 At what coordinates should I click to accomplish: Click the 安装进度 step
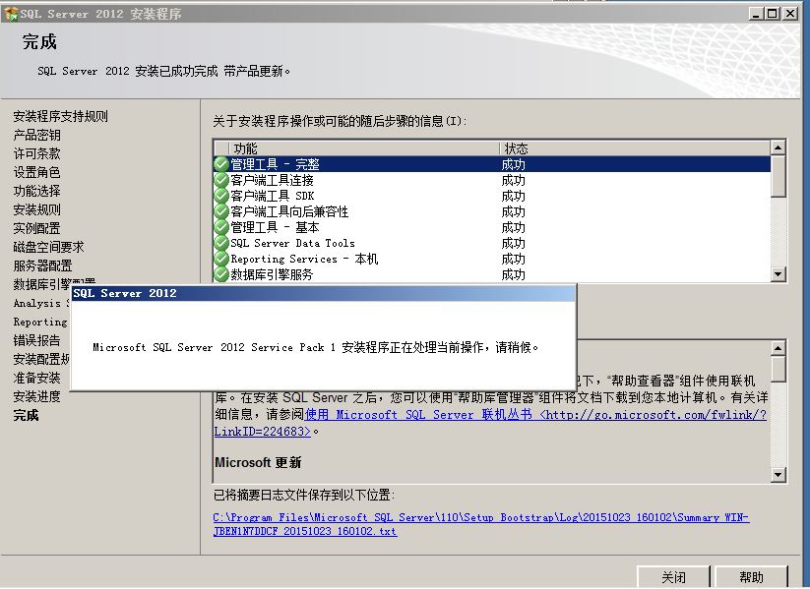(x=36, y=396)
